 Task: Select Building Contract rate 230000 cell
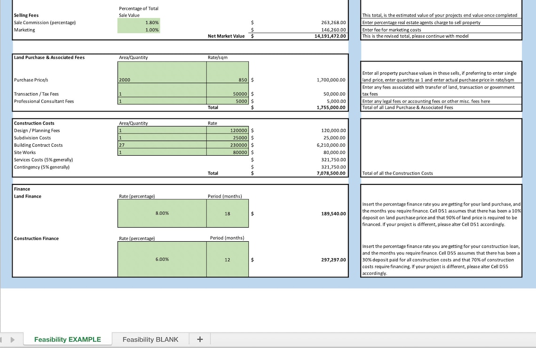(228, 145)
